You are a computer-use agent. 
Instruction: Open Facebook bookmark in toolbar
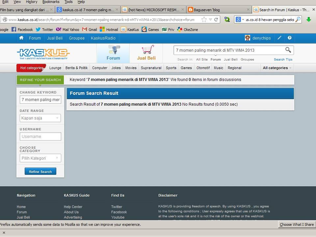tap(22, 29)
